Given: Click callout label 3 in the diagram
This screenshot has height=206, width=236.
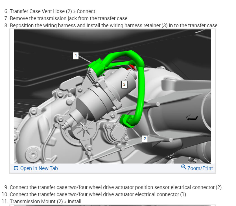Looking at the screenshot, I should pyautogui.click(x=124, y=84).
